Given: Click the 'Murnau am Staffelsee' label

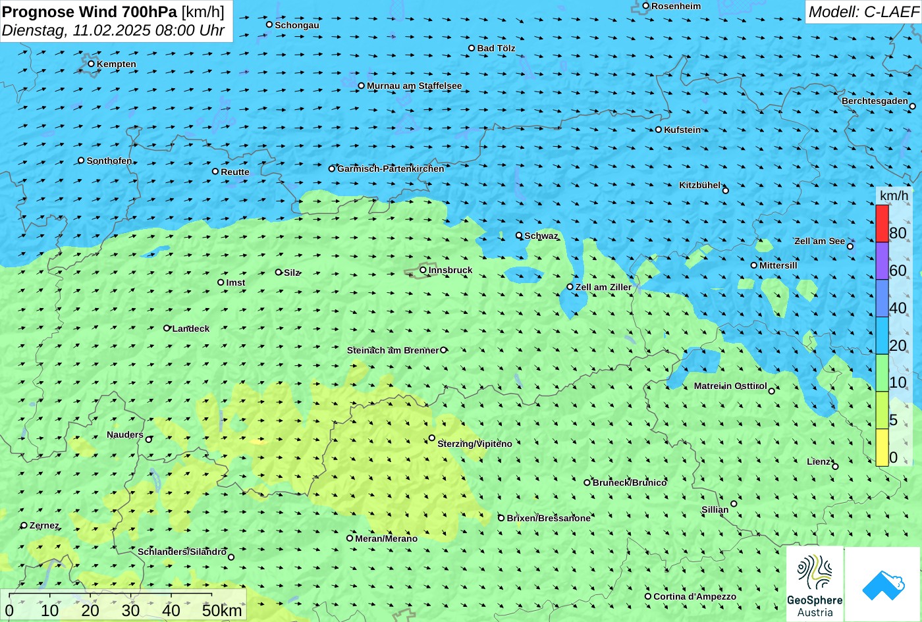Looking at the screenshot, I should pyautogui.click(x=414, y=86).
